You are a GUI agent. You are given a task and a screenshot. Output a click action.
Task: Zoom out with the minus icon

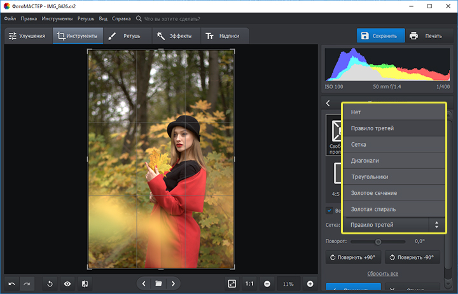267,283
